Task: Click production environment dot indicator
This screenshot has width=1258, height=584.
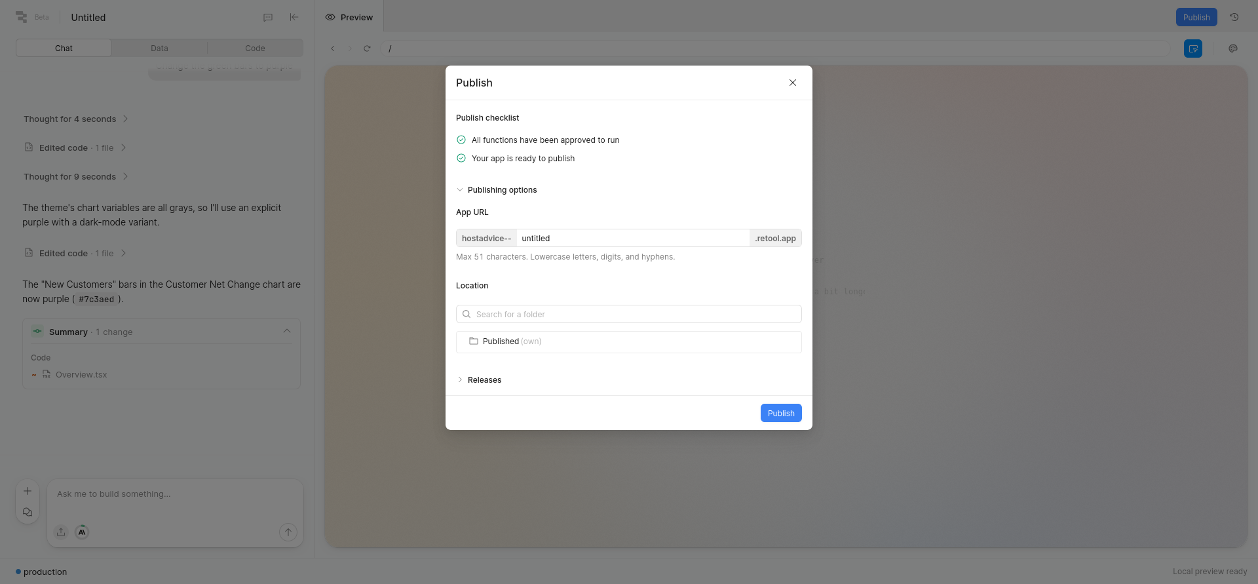Action: pos(18,572)
